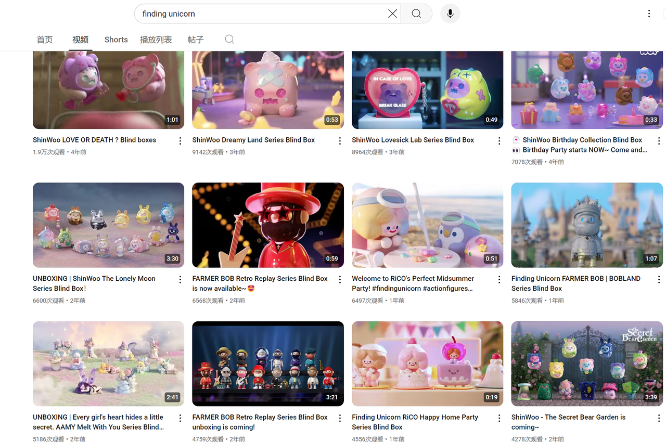
Task: Activate voice search with the microphone icon
Action: [x=450, y=14]
